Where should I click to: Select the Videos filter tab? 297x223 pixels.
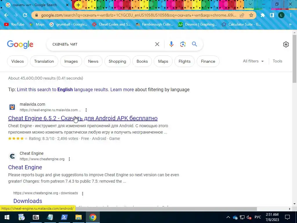[x=17, y=61]
